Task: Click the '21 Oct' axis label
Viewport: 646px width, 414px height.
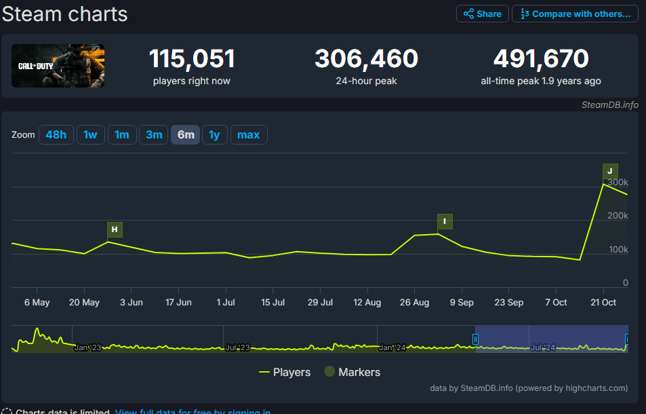Action: [603, 302]
